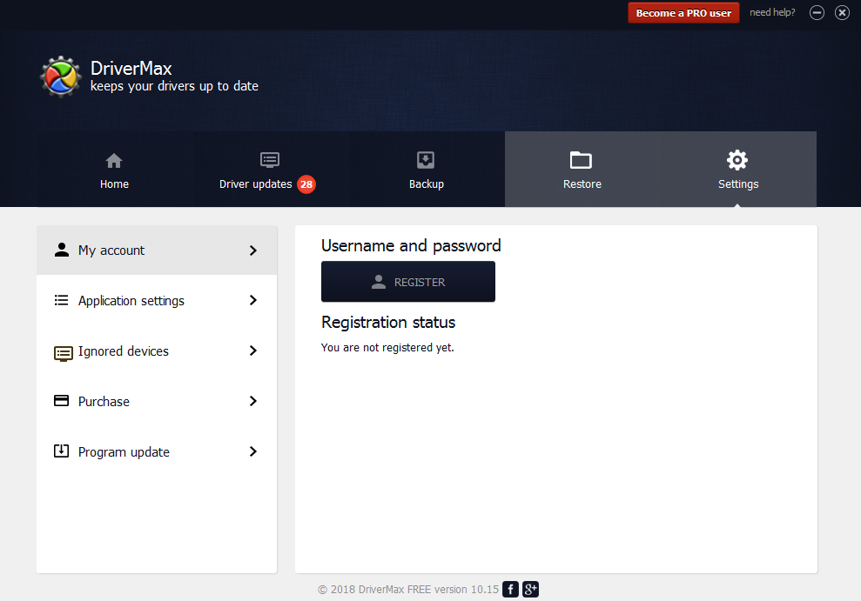Click the Application settings list icon

pyautogui.click(x=61, y=300)
